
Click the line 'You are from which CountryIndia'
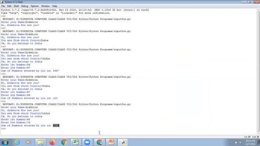[x=25, y=41]
